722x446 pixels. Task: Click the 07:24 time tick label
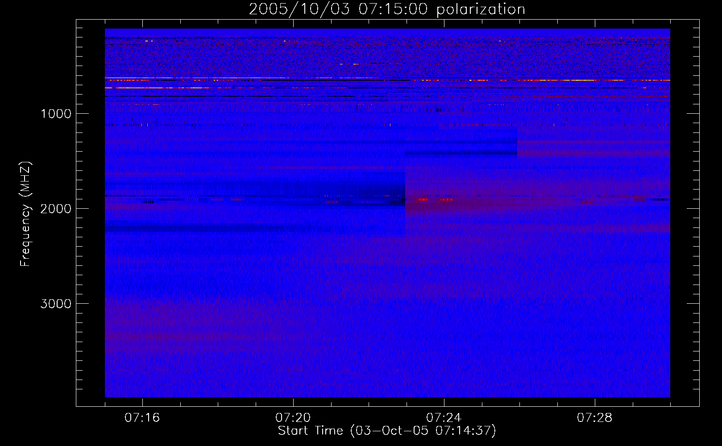[x=444, y=418]
